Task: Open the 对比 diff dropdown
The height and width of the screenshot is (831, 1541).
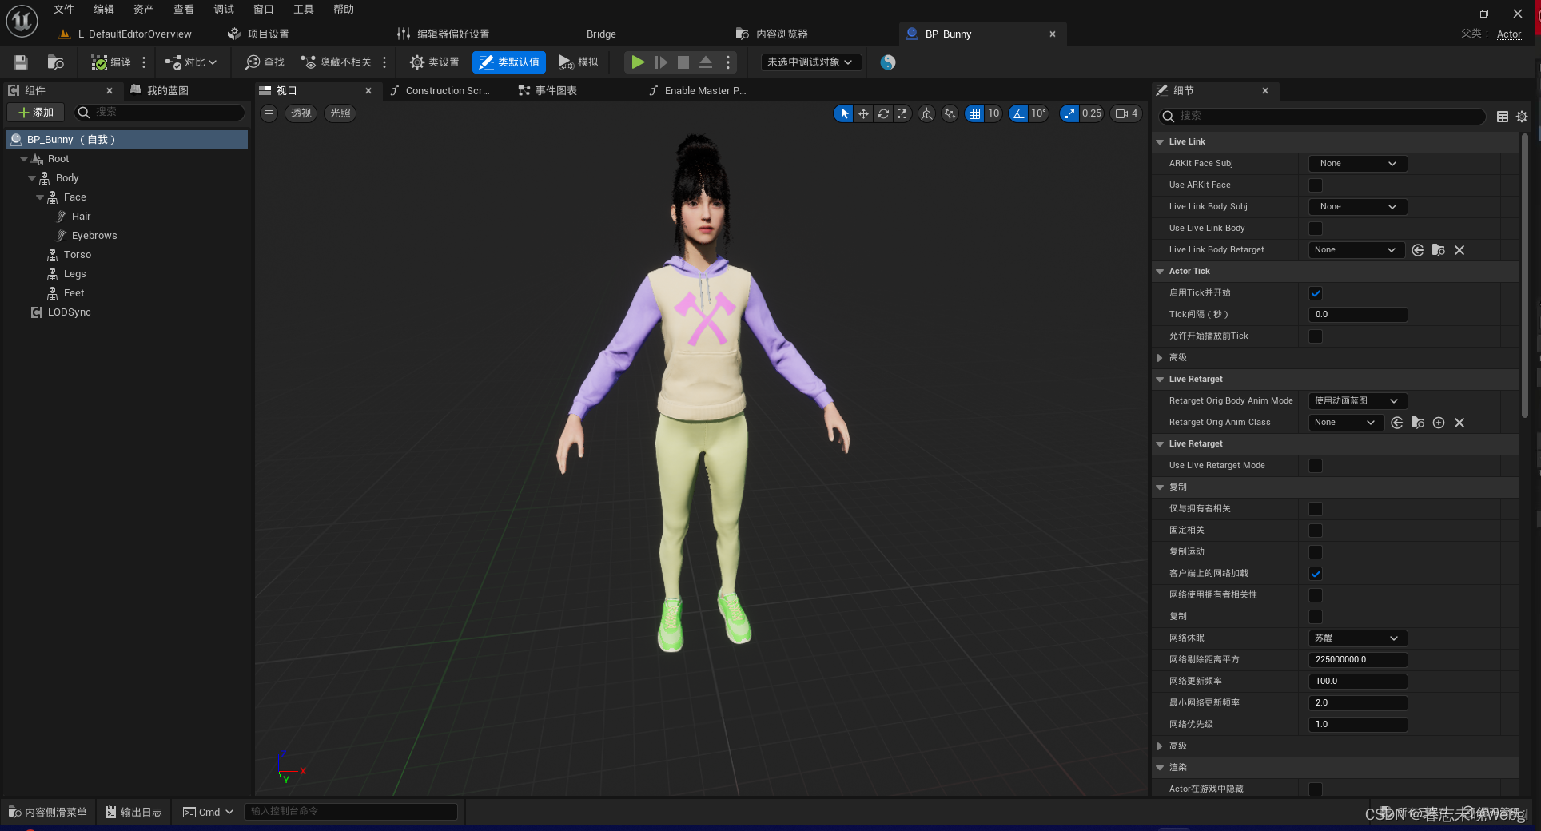Action: click(191, 62)
